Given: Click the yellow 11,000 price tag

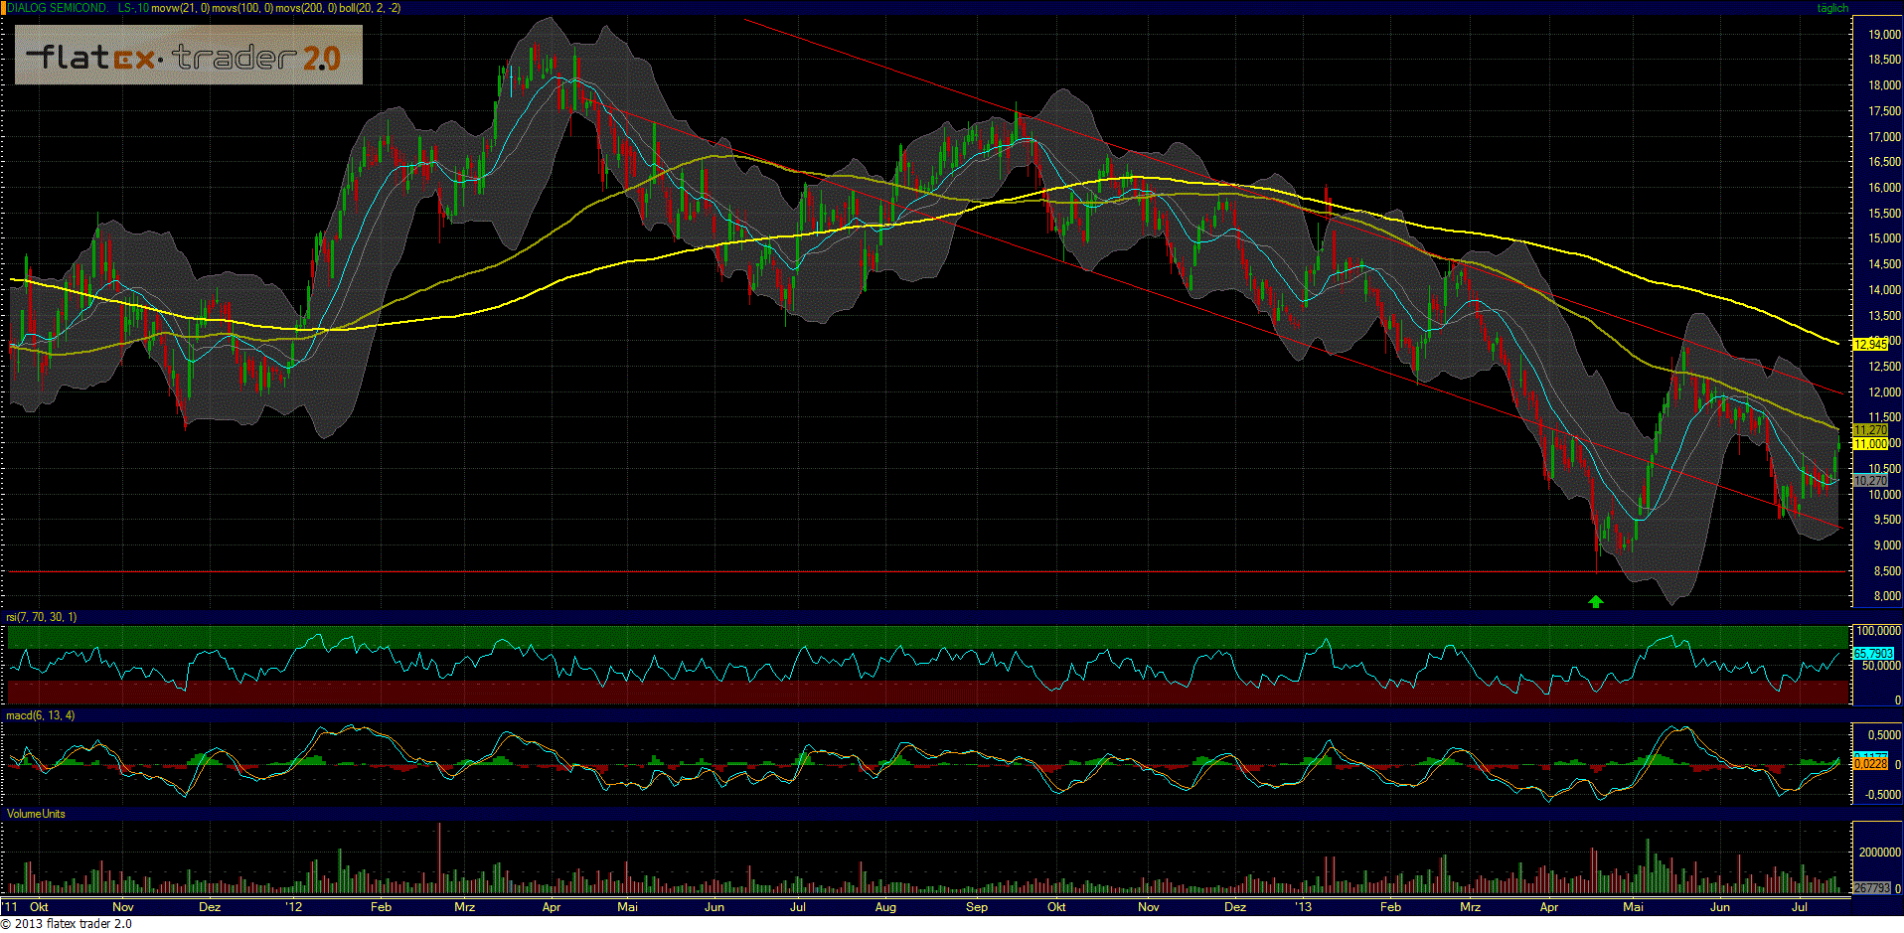Looking at the screenshot, I should (1870, 444).
